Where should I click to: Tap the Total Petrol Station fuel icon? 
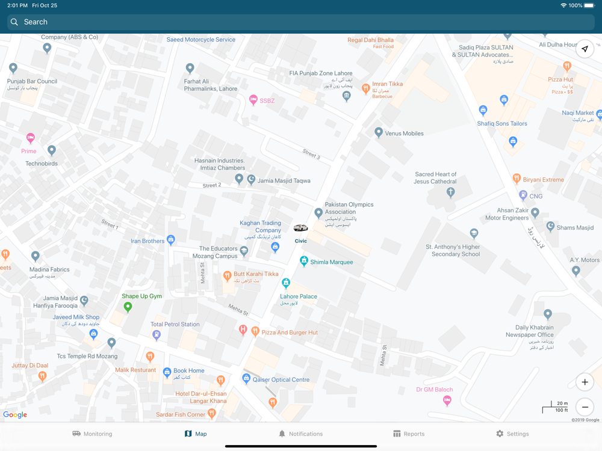pos(157,335)
